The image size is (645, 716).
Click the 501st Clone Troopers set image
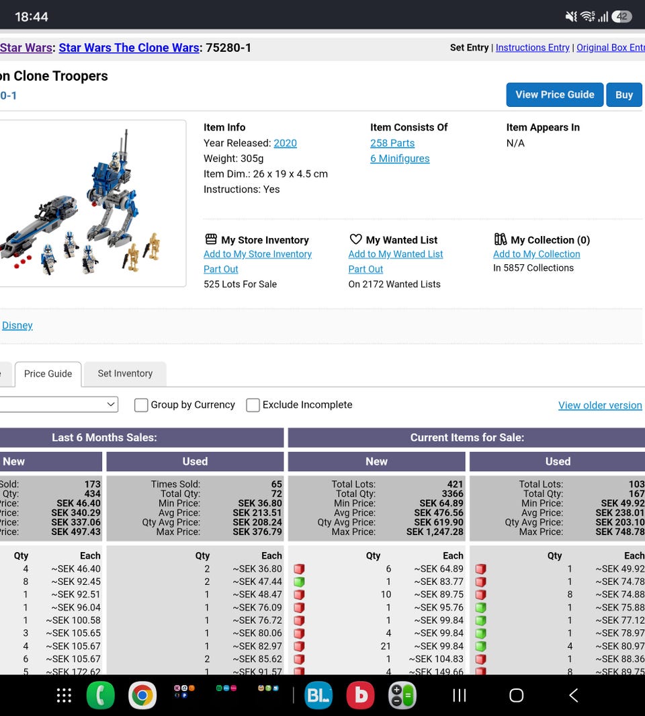[x=93, y=204]
